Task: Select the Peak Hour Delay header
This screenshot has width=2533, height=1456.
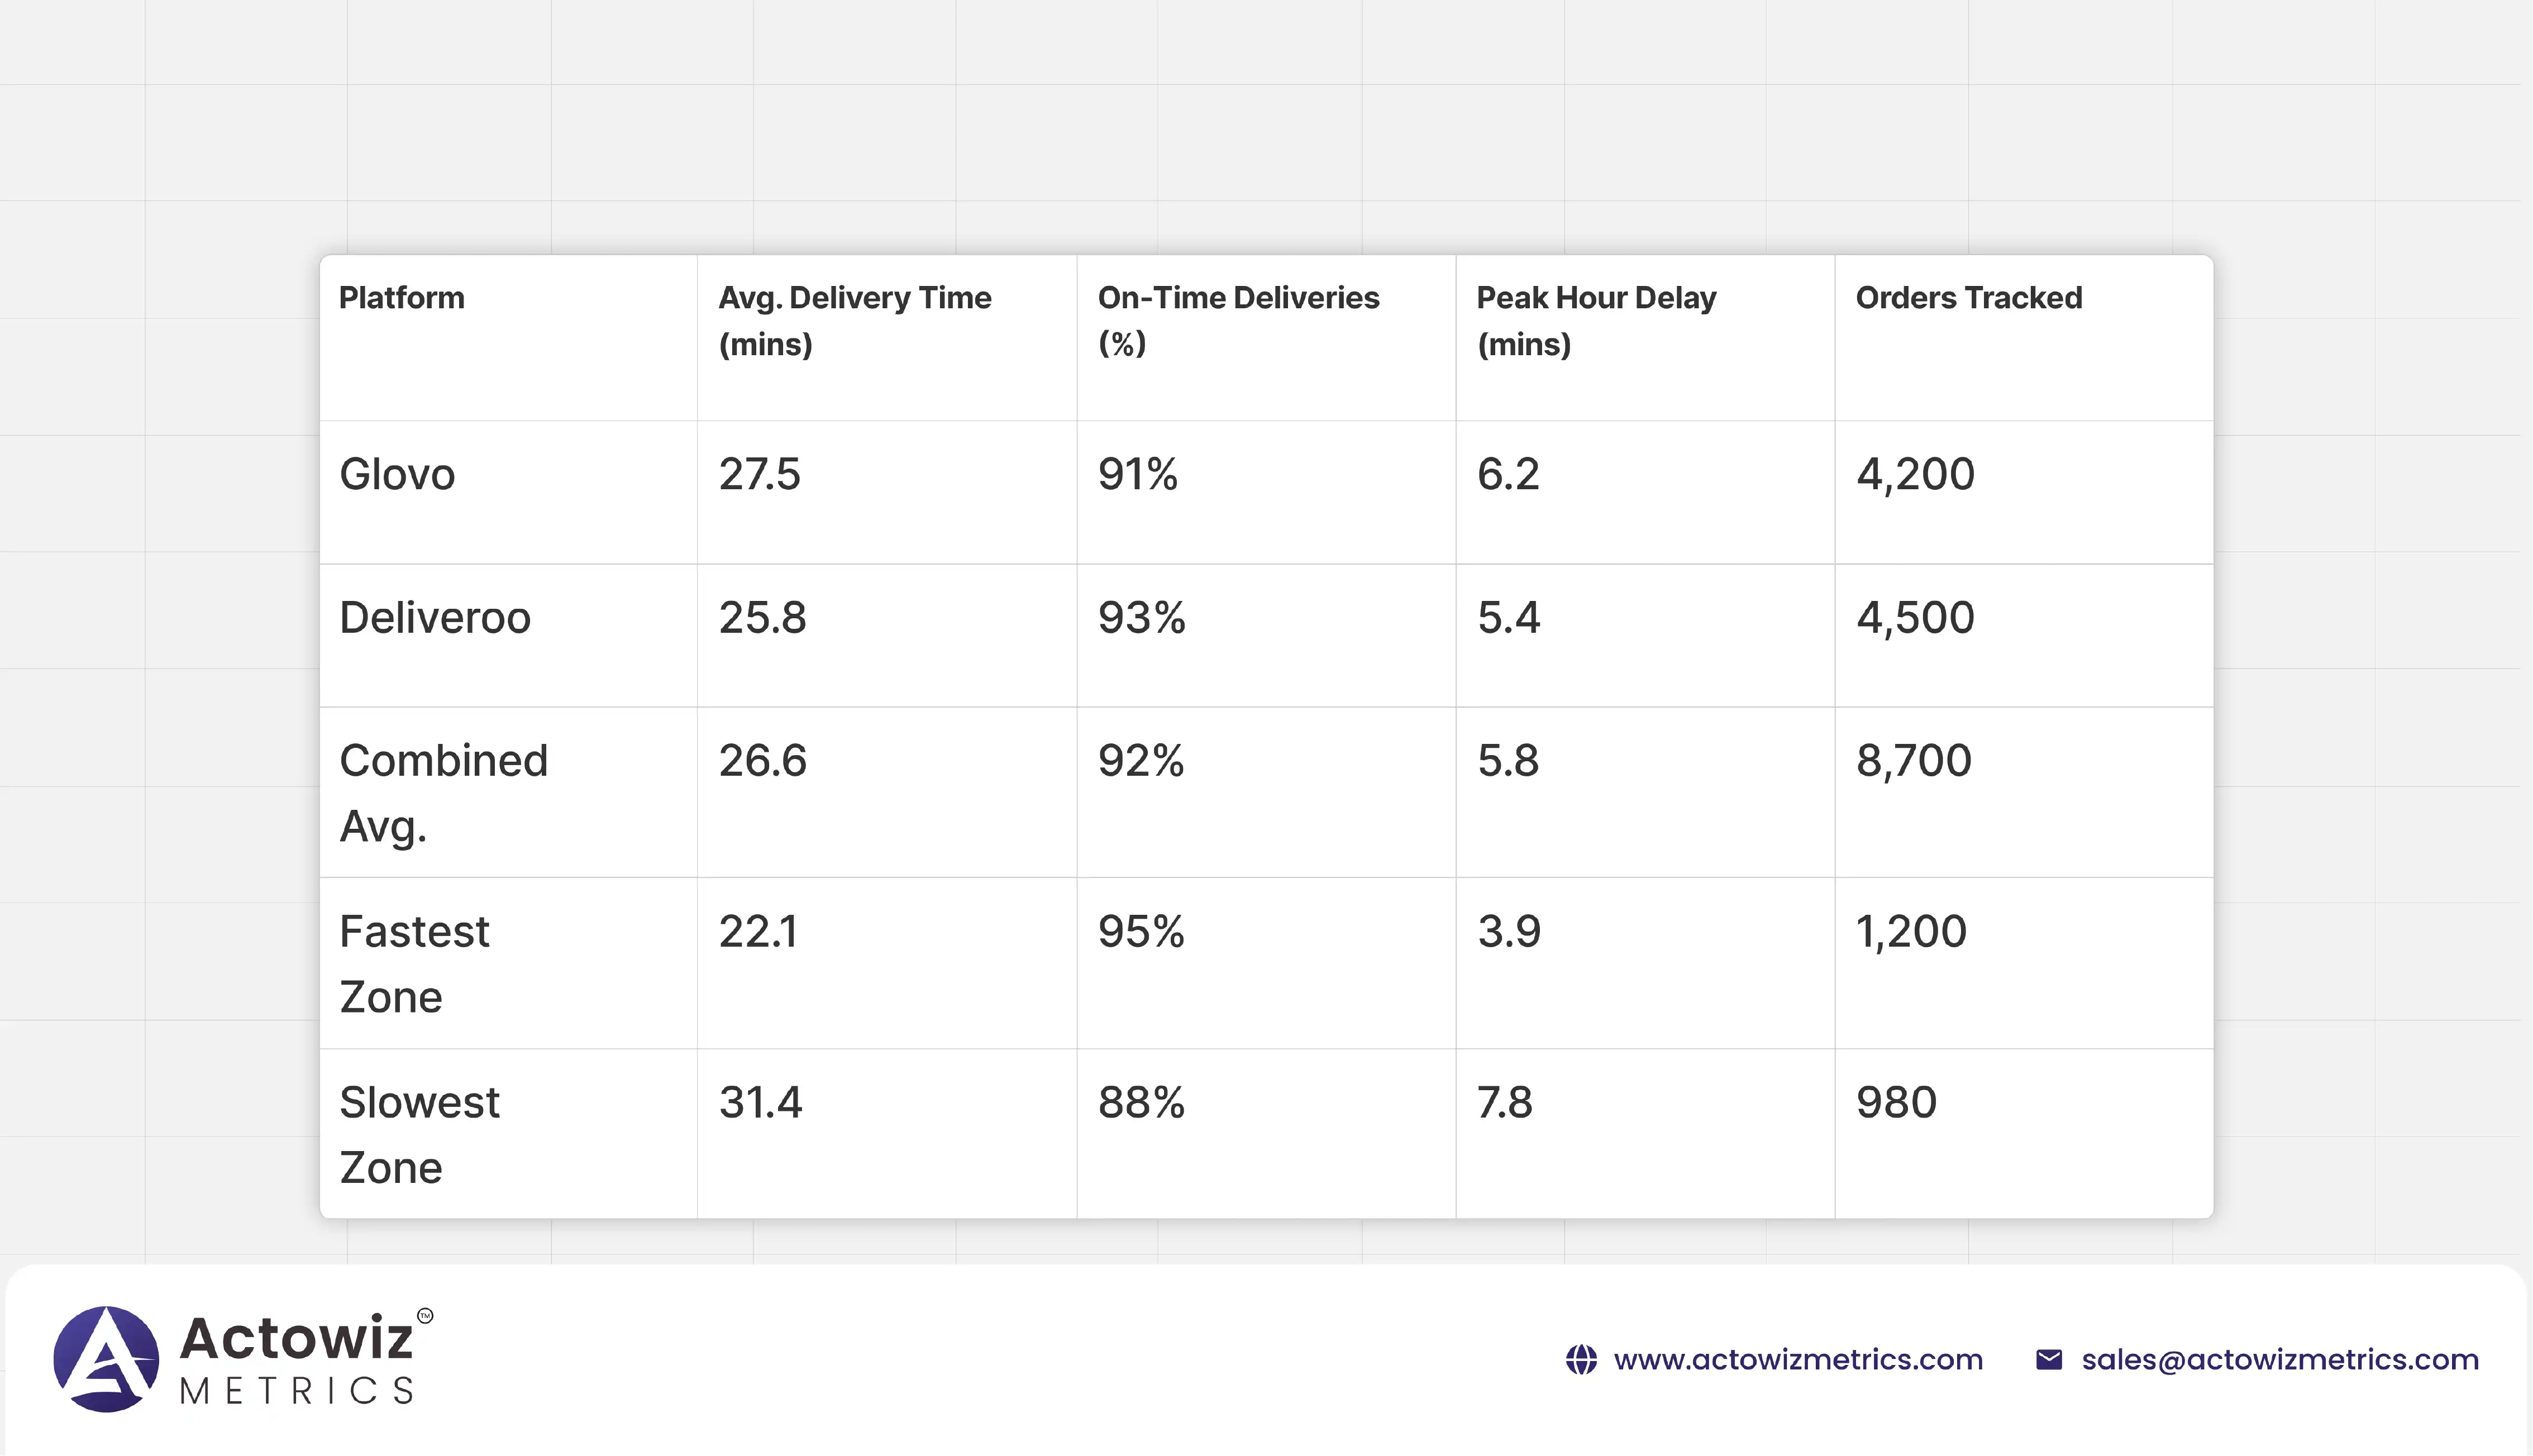Action: (x=1596, y=320)
